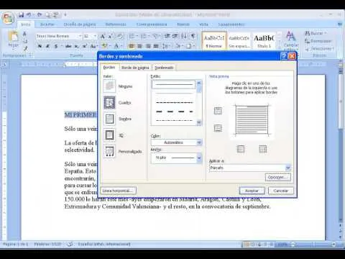Viewport: 345px width, 259px height.
Task: Select the Bordes tab in dialog
Action: 109,68
